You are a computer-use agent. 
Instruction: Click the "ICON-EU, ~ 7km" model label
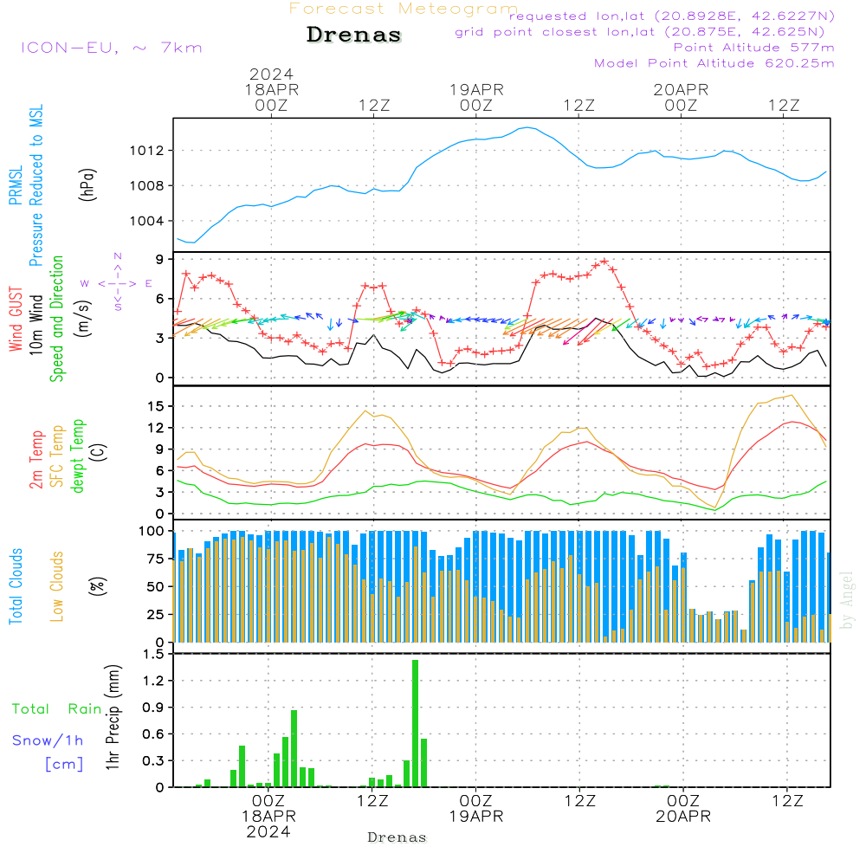pos(112,48)
